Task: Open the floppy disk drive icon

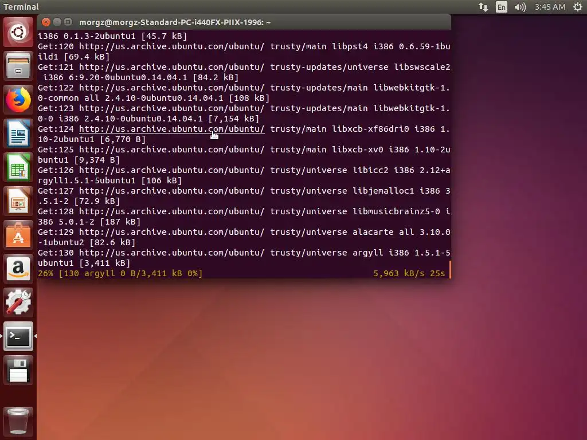Action: click(18, 370)
